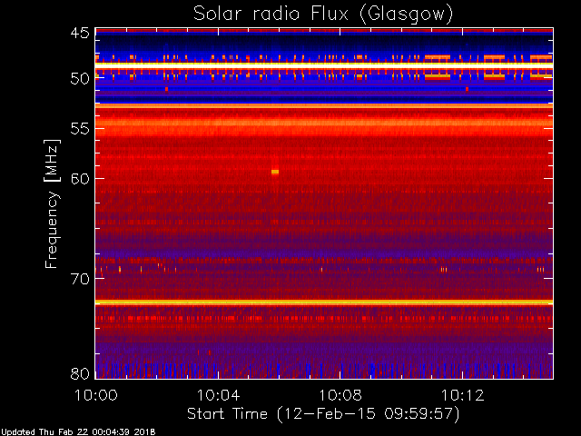Click the 'Start Time (12-Feb-15 09:59:57)' label
This screenshot has width=581, height=436.
[x=323, y=413]
